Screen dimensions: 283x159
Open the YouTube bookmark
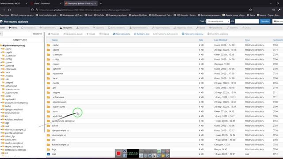coord(99,15)
